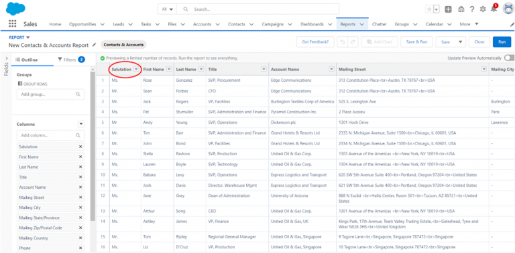Click the Contacts & Accounts report type pill
Viewport: 515px width, 253px height.
point(123,45)
